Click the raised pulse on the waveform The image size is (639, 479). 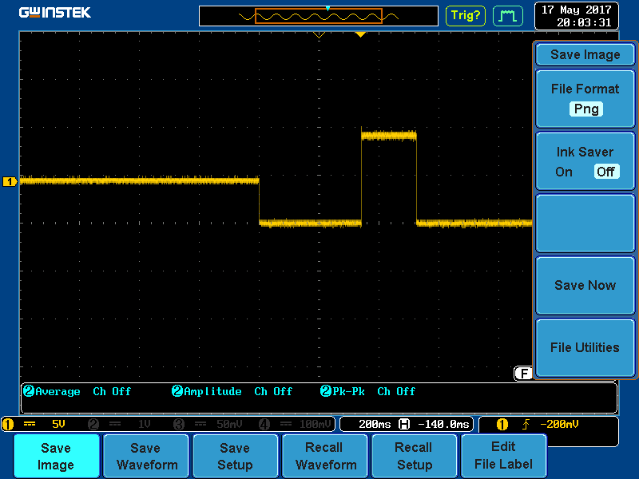tap(389, 135)
